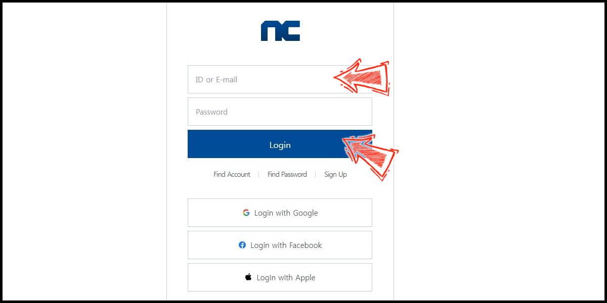Click the black Apple logo icon

(x=248, y=277)
